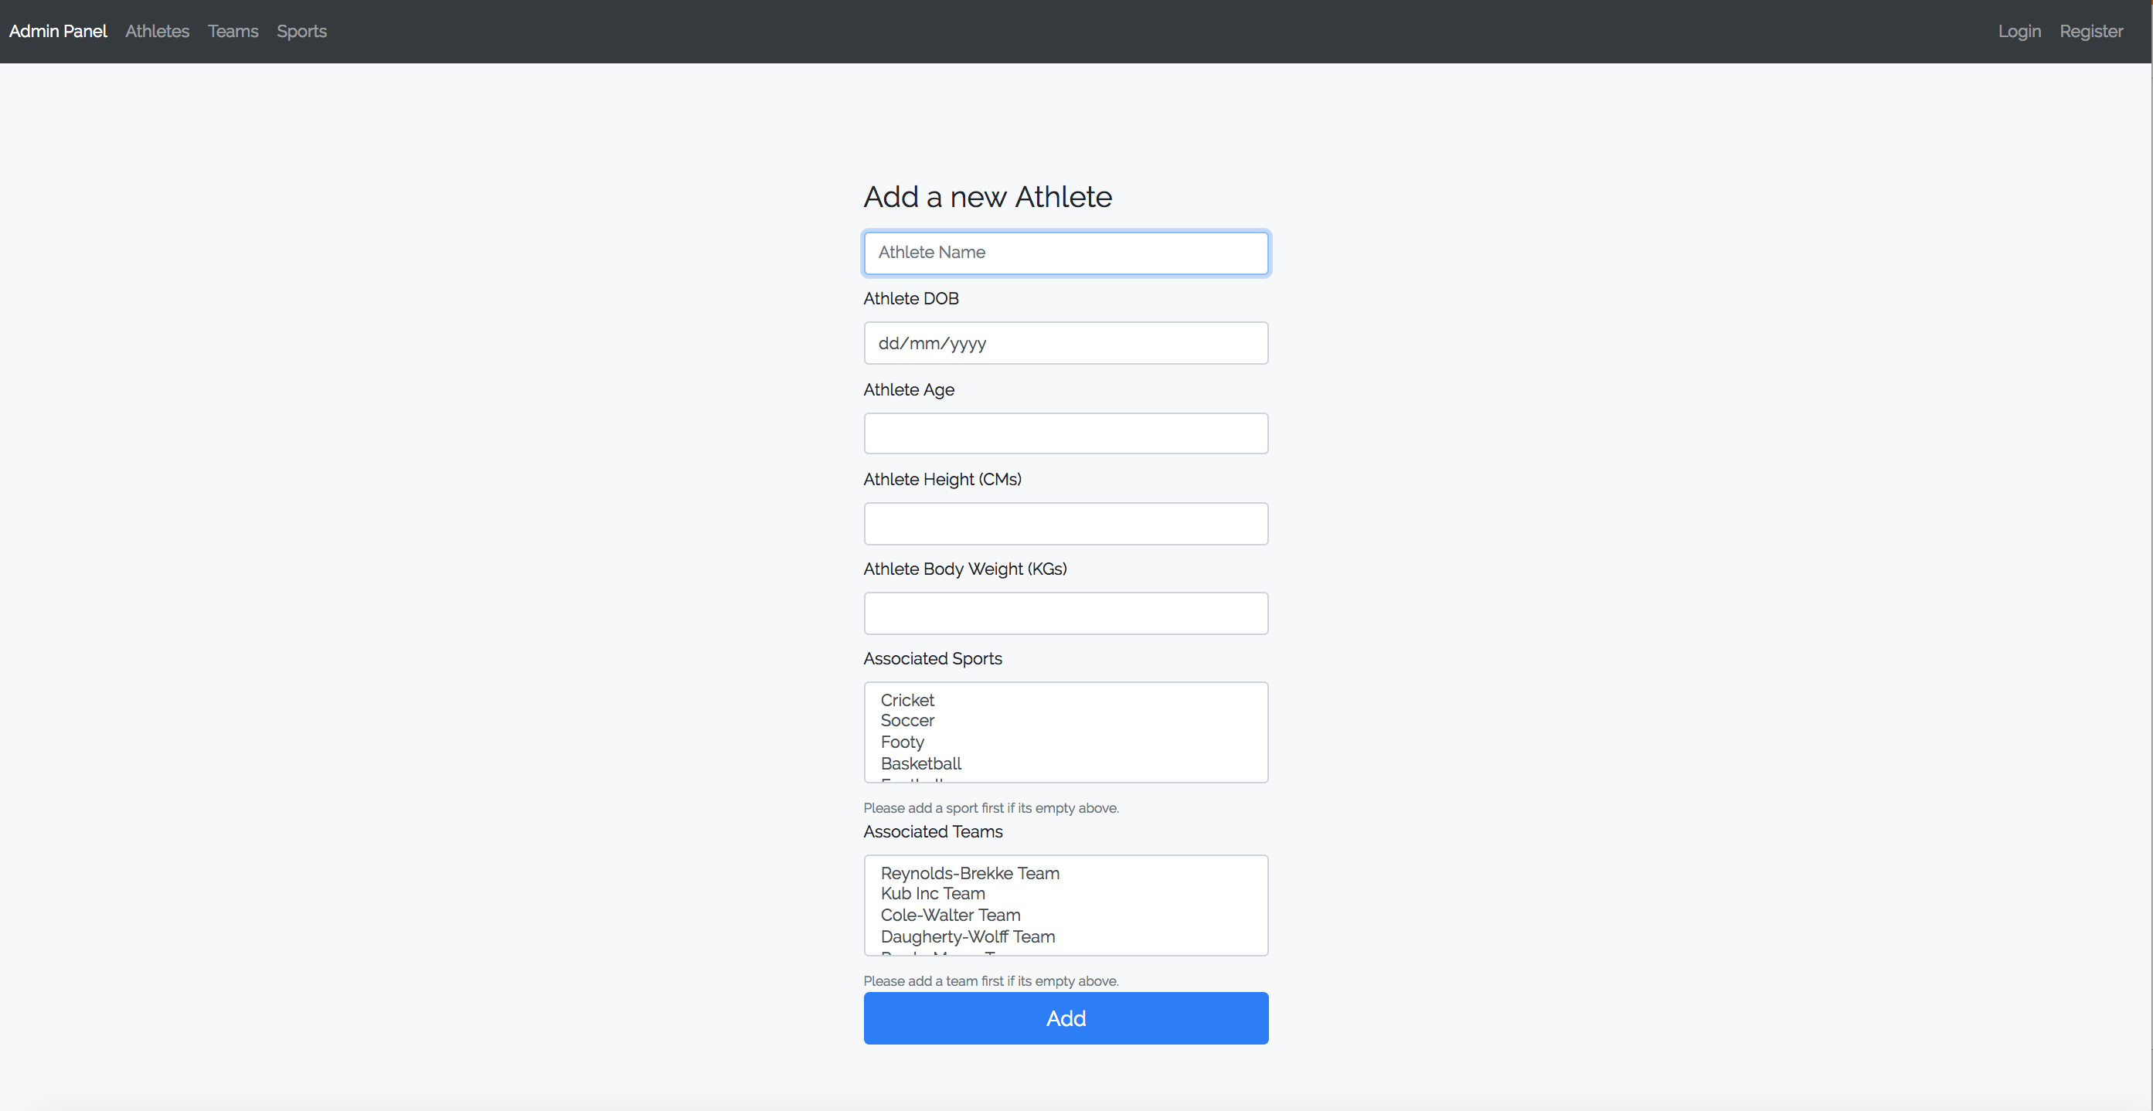Click the Athlete Age input field
This screenshot has width=2153, height=1111.
coord(1066,432)
